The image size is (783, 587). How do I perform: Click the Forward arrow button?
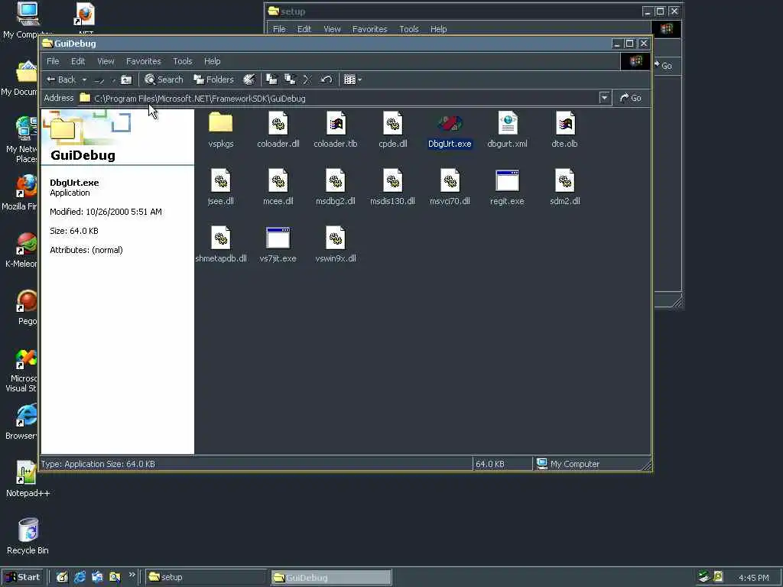click(99, 79)
